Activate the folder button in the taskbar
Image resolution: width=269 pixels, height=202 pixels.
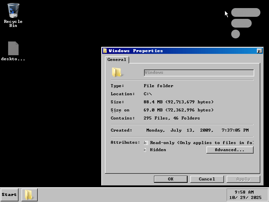click(29, 195)
